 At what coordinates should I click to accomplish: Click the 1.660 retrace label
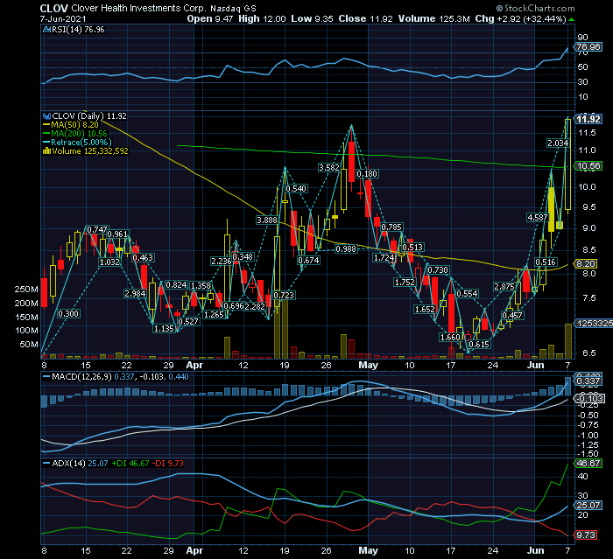tap(450, 338)
